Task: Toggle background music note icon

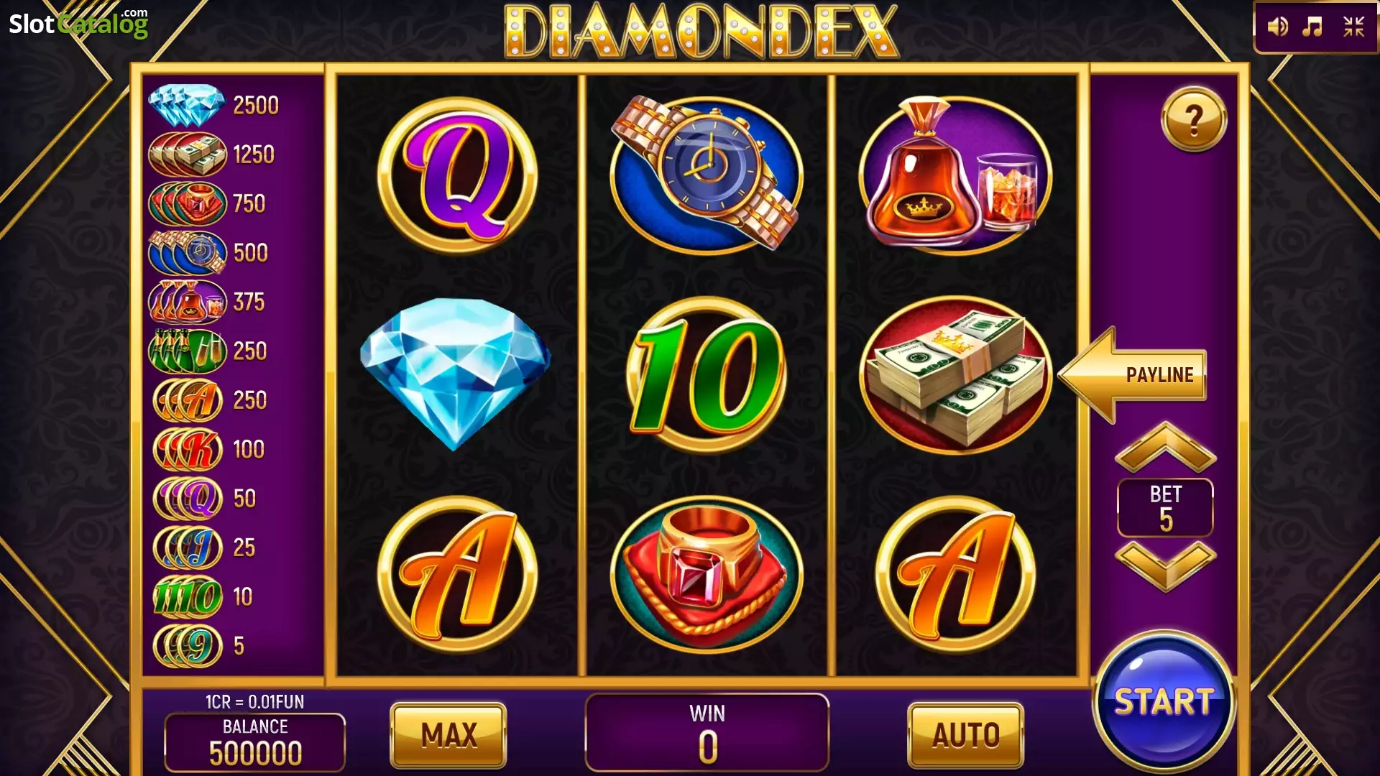Action: [1312, 27]
